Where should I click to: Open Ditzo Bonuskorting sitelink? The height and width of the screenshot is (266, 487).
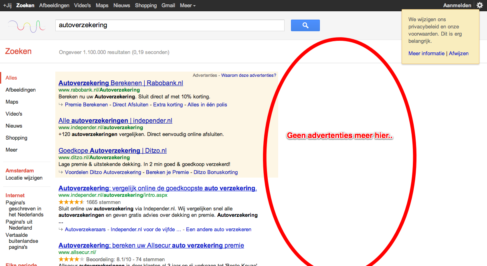216,172
